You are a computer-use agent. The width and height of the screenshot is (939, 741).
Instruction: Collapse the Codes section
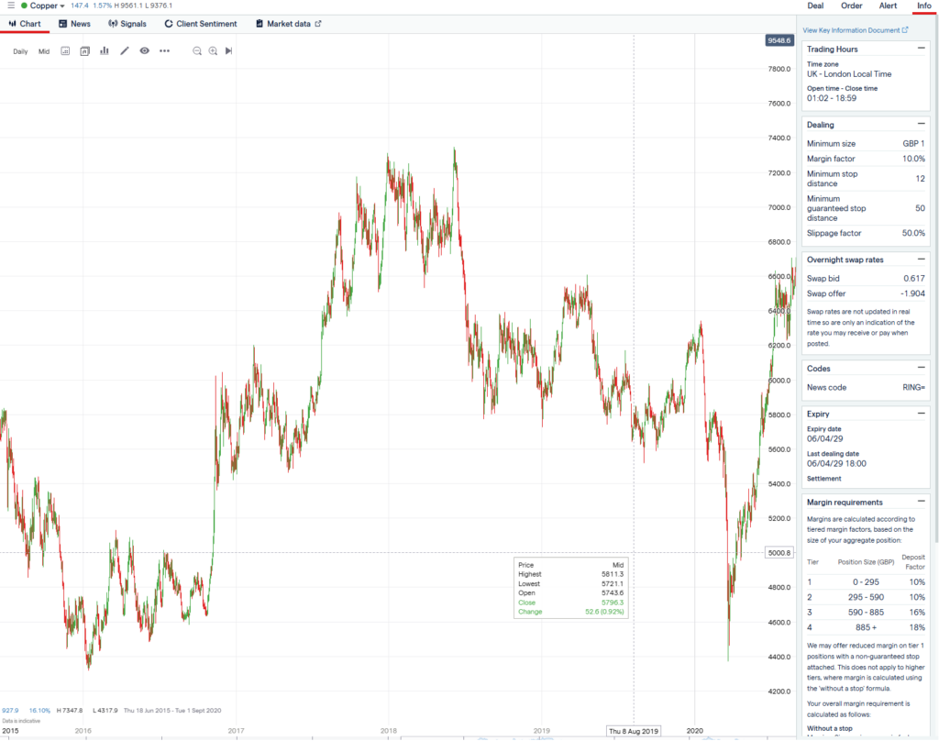(921, 368)
